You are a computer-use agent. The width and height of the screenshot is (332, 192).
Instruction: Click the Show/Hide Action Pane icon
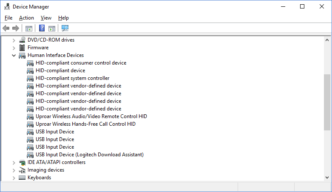click(52, 28)
